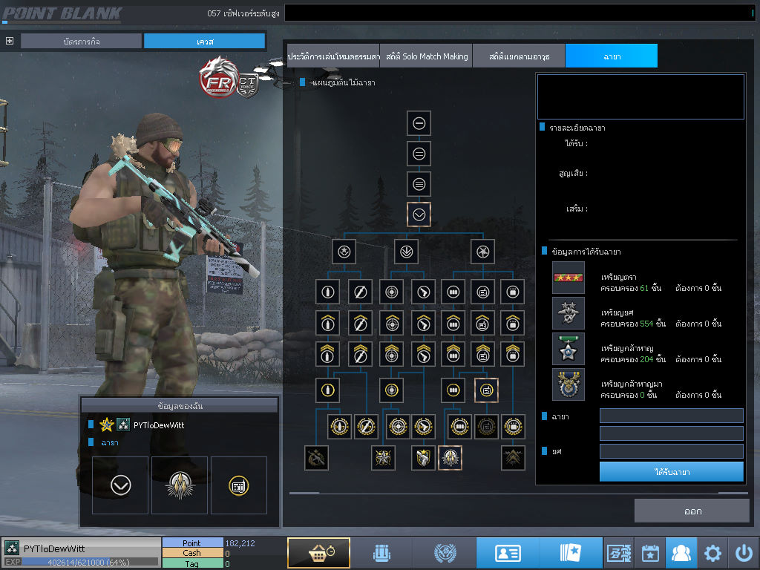Screen dimensions: 760x570
Task: Open the สถิติแยกตามอาวุธ tab
Action: click(519, 56)
